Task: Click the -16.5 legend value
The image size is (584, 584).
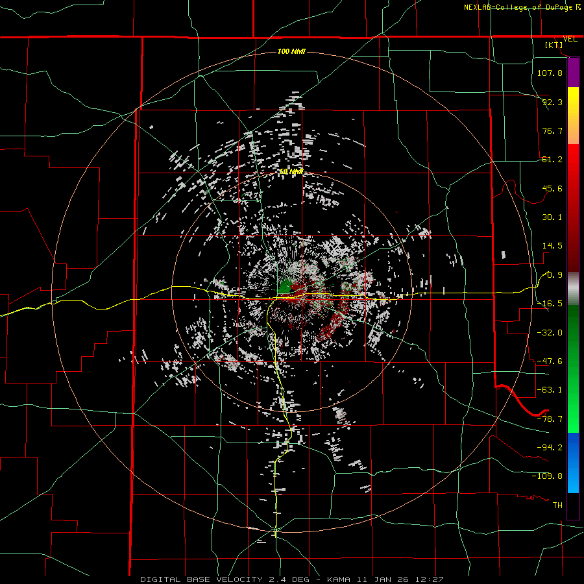Action: (x=550, y=304)
